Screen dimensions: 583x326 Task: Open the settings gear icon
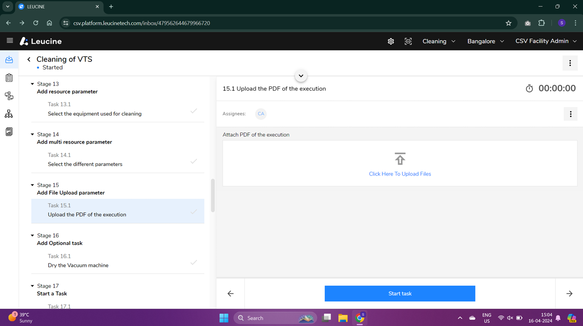[391, 41]
